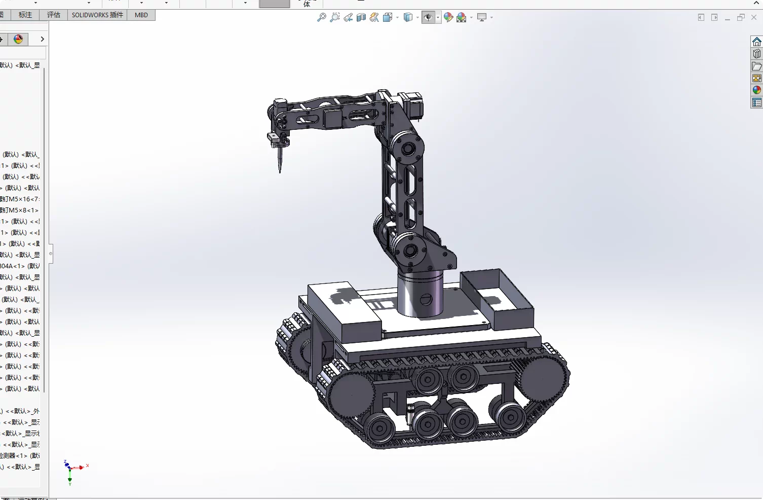Viewport: 763px width, 500px height.
Task: Click the orientation triad Y axis
Action: point(70,479)
